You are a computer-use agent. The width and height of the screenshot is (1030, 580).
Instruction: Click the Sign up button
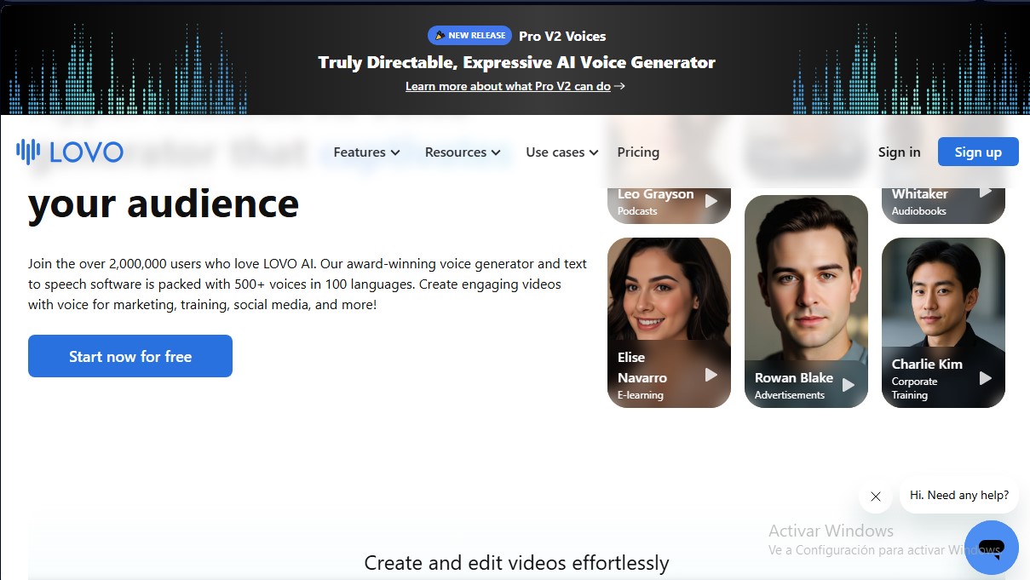point(978,152)
